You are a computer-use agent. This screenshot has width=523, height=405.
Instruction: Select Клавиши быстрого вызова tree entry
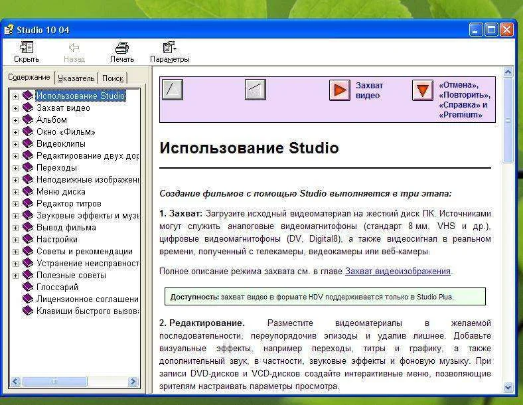point(88,311)
